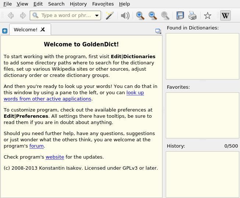
Task: Go back with the left arrow icon
Action: point(11,15)
